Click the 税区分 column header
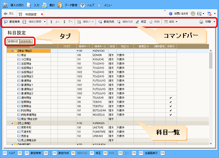Screen dimensions: 219x158 pyautogui.click(x=125, y=46)
